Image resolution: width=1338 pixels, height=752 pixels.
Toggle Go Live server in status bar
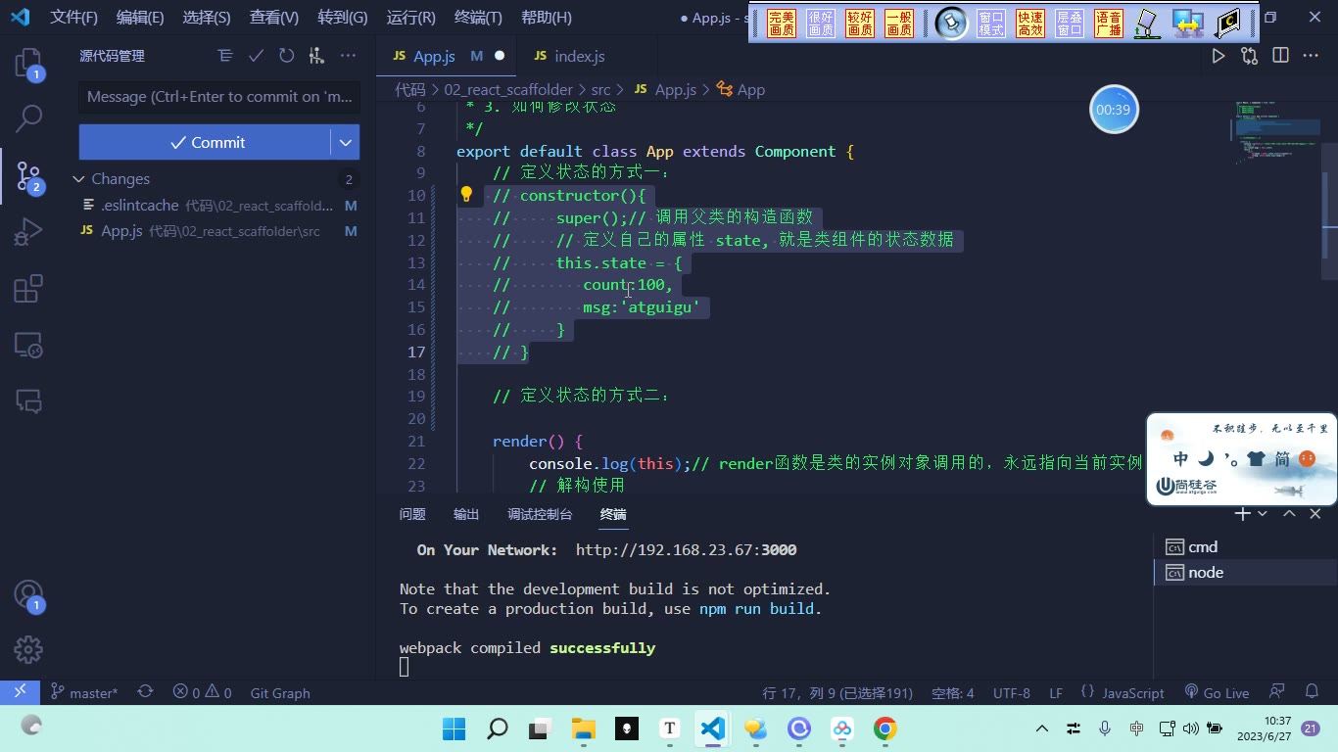click(x=1217, y=692)
